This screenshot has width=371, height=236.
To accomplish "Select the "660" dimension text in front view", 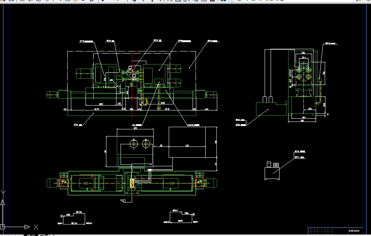I will 206,109.
